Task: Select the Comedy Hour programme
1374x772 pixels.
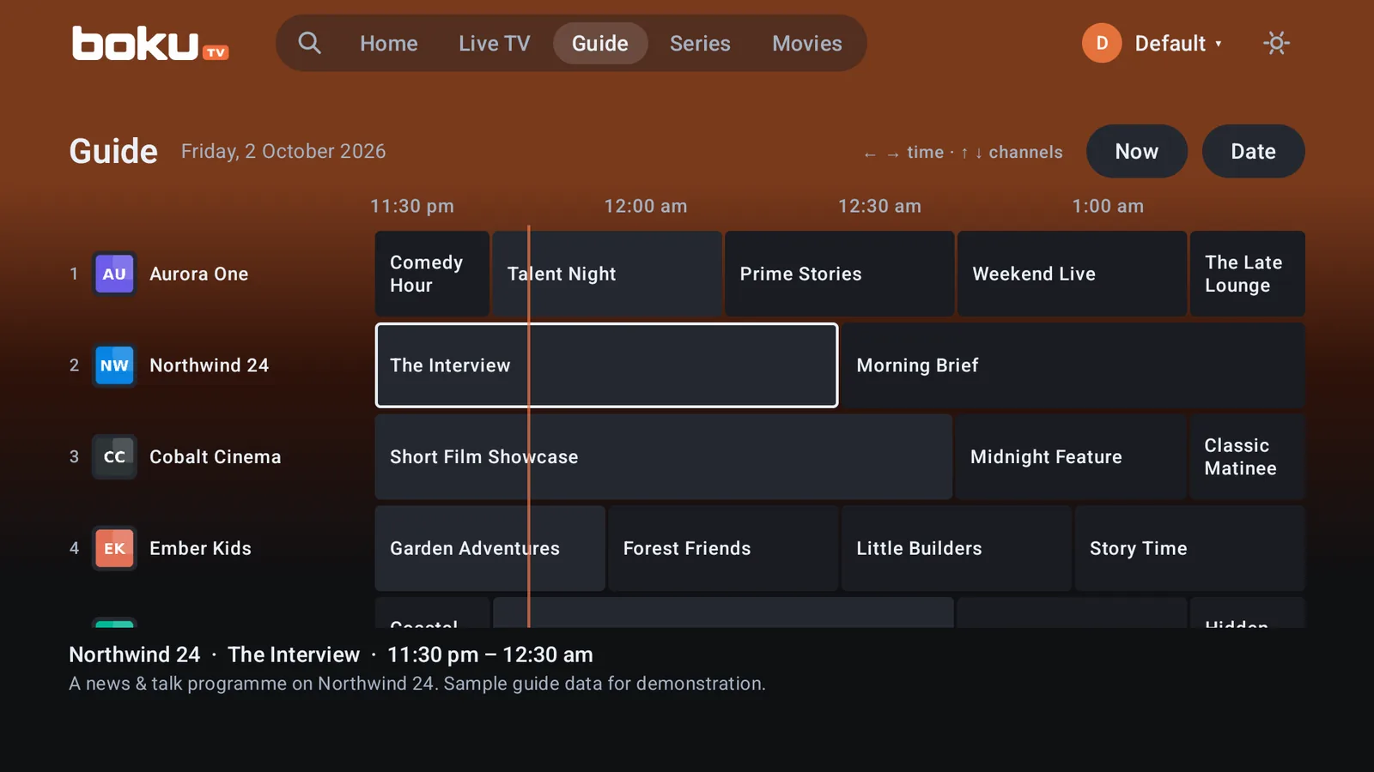Action: [432, 274]
